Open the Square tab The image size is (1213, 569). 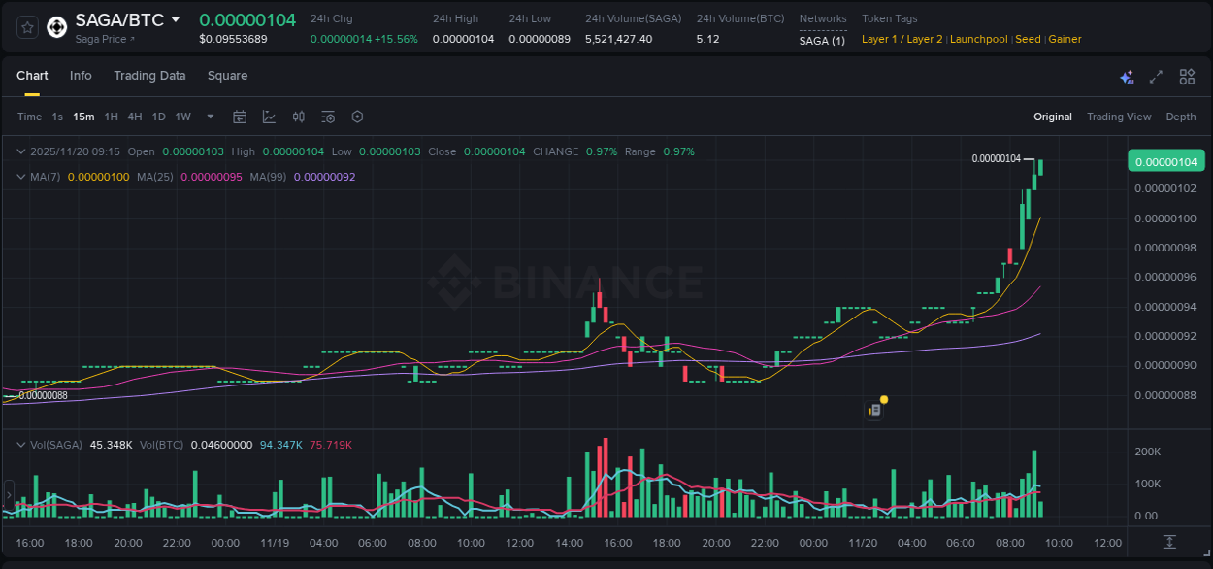(227, 76)
